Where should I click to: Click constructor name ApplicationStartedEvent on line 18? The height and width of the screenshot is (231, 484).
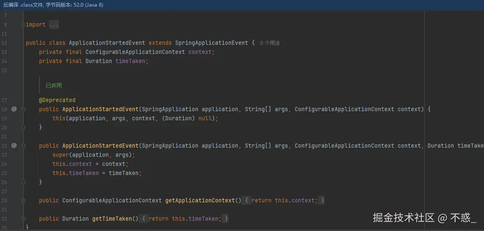[x=100, y=109]
